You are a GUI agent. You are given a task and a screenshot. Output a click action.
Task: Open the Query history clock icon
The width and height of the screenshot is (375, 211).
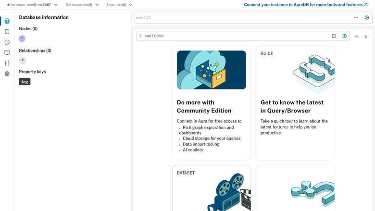pyautogui.click(x=7, y=42)
